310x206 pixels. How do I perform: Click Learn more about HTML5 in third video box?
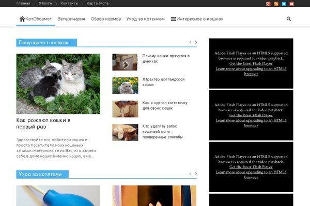251,175
